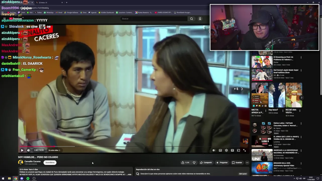Open options for the Rakion Latino video
322x181 pixels.
click(x=301, y=124)
